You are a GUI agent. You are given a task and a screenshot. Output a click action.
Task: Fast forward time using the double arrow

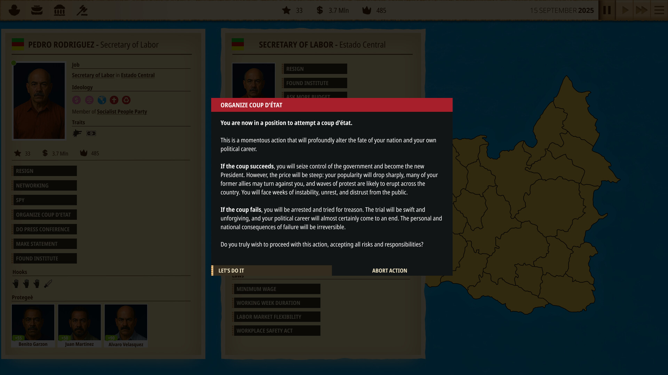click(x=642, y=10)
